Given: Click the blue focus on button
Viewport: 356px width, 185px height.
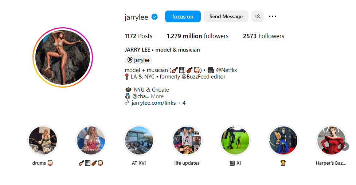Looking at the screenshot, I should click(x=183, y=16).
